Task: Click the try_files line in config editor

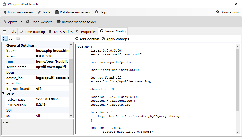Action: coord(139,116)
